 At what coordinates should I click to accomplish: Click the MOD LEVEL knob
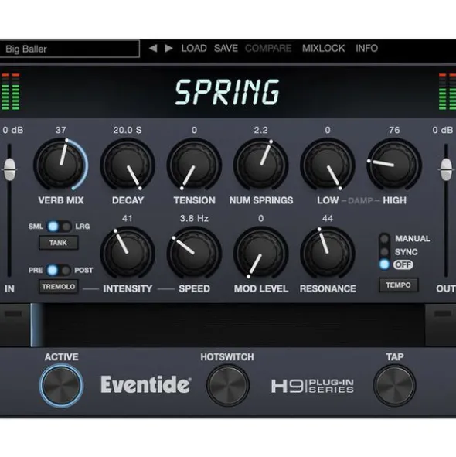[x=260, y=253]
